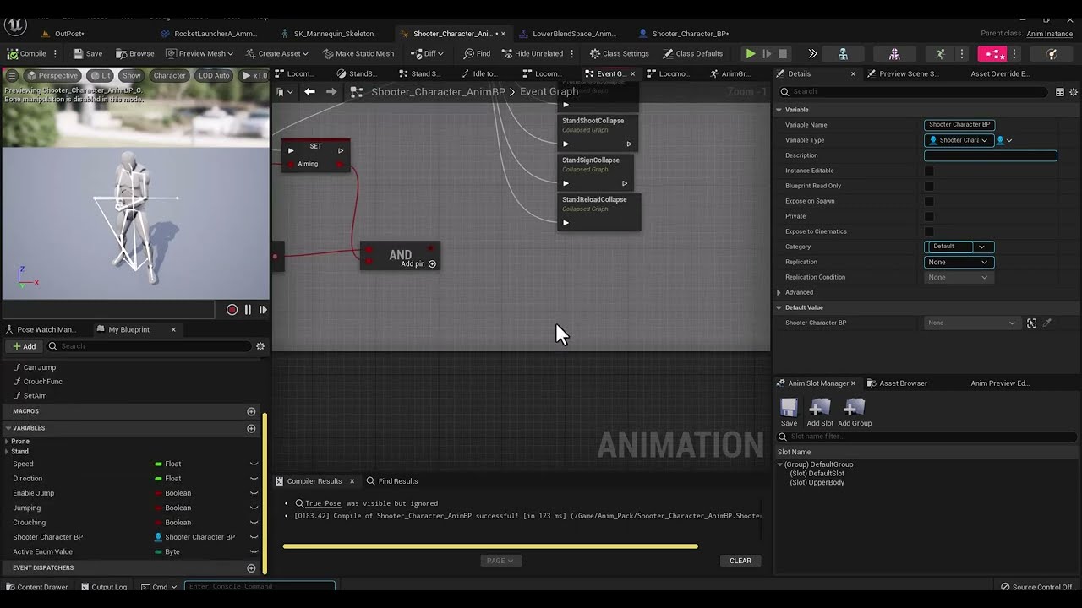
Task: Switch to Animation mode icon
Action: [940, 53]
